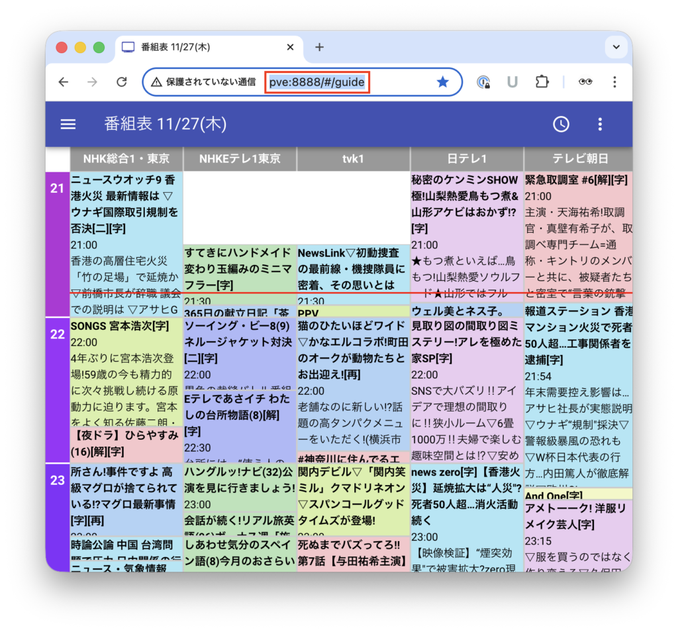
Task: Click the U extension icon
Action: (512, 82)
